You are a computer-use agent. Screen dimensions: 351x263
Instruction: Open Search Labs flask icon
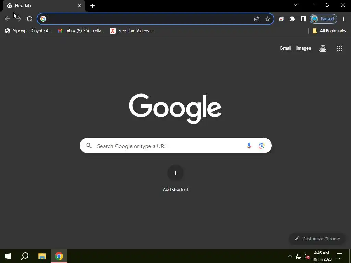(323, 48)
